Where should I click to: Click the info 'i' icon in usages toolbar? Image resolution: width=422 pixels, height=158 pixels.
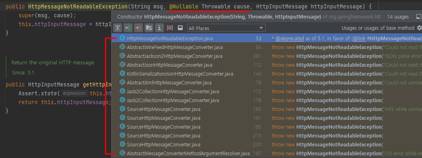(x=159, y=28)
